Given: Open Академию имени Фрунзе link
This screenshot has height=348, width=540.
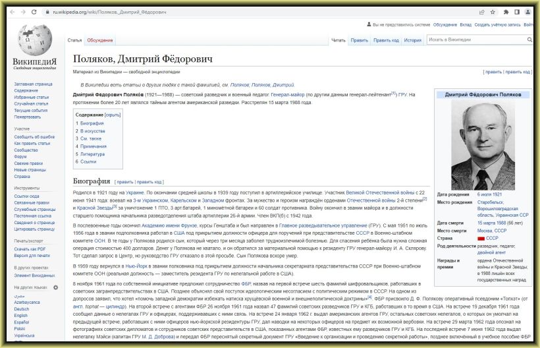Looking at the screenshot, I should [x=169, y=225].
